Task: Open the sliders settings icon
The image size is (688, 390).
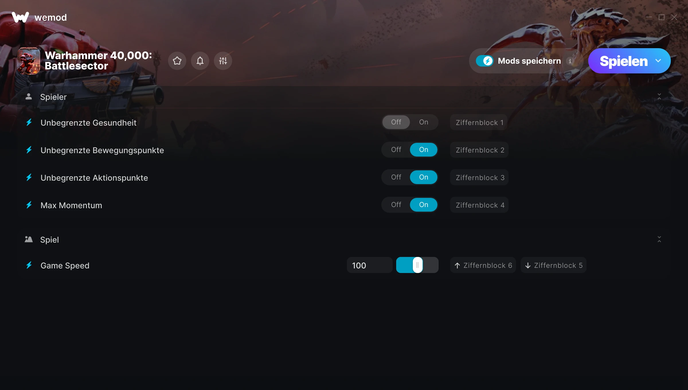Action: click(x=223, y=61)
